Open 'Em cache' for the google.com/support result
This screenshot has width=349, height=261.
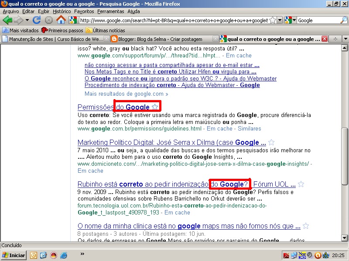[239, 56]
